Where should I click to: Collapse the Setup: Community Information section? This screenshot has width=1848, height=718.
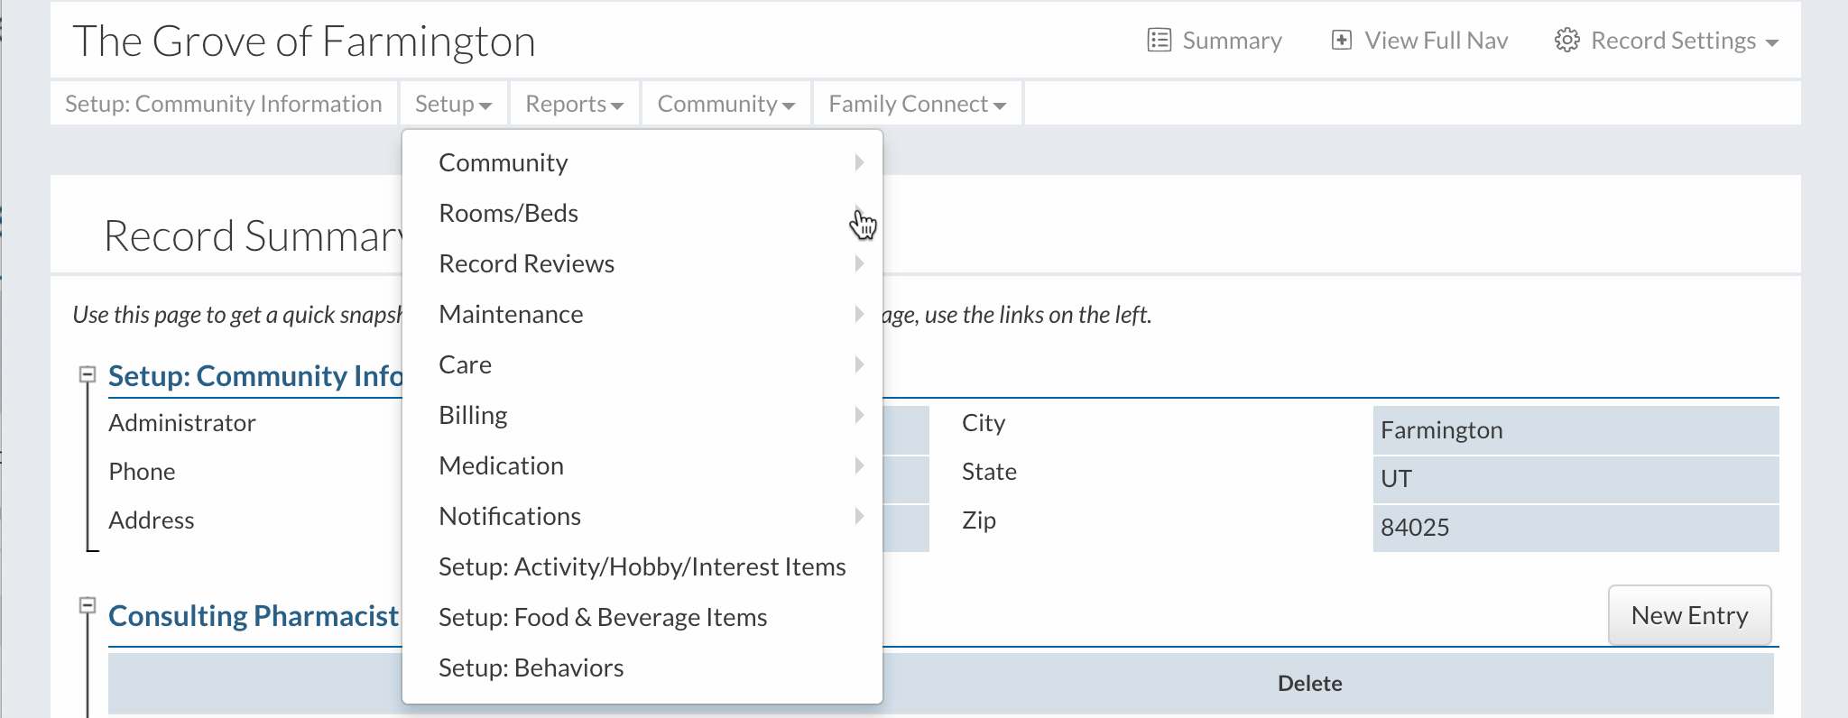click(x=88, y=373)
